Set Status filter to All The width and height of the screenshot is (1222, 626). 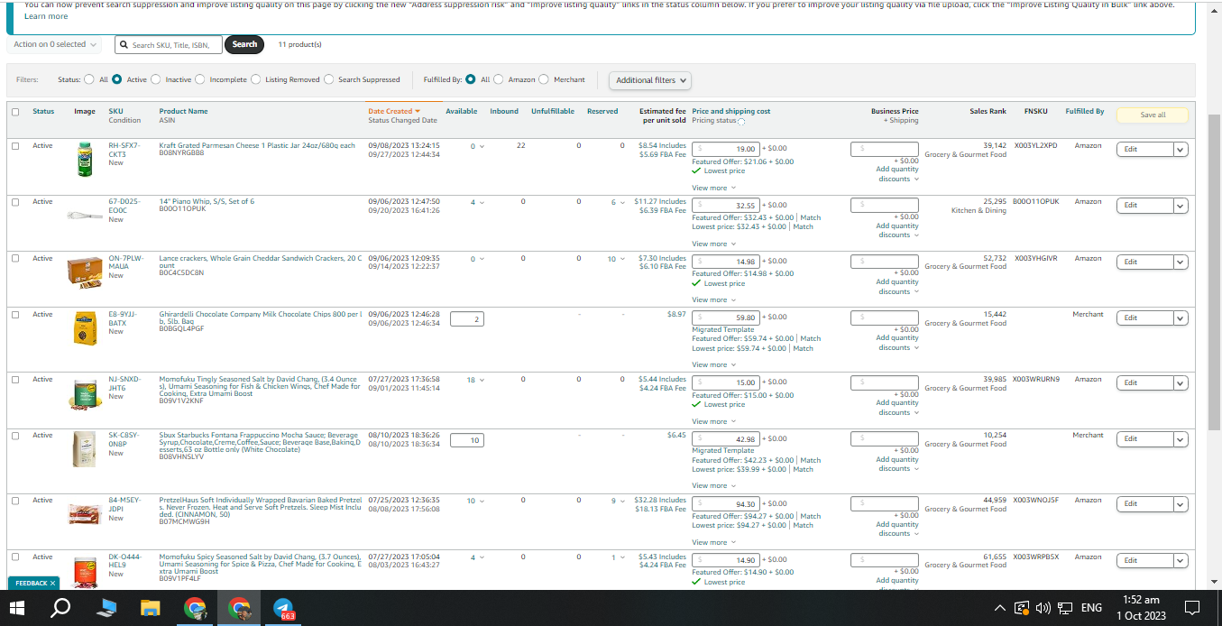click(x=88, y=79)
